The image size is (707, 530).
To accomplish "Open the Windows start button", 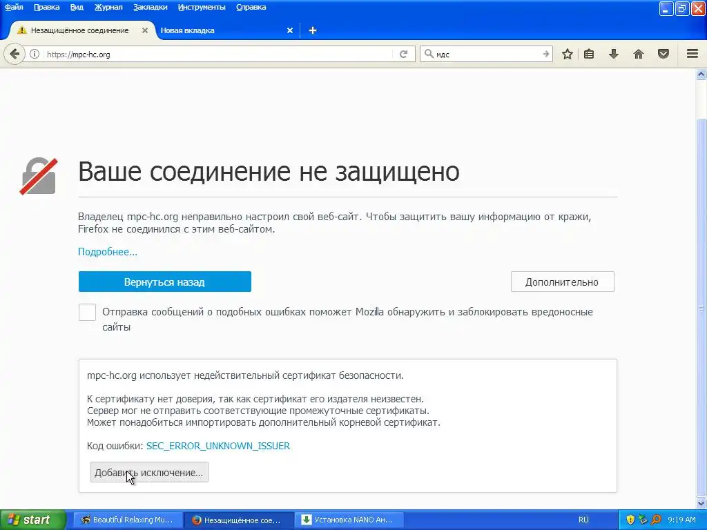I will pyautogui.click(x=32, y=520).
